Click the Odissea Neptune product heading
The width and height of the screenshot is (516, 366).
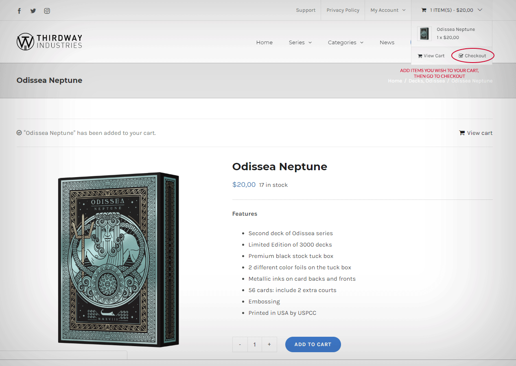click(x=280, y=167)
